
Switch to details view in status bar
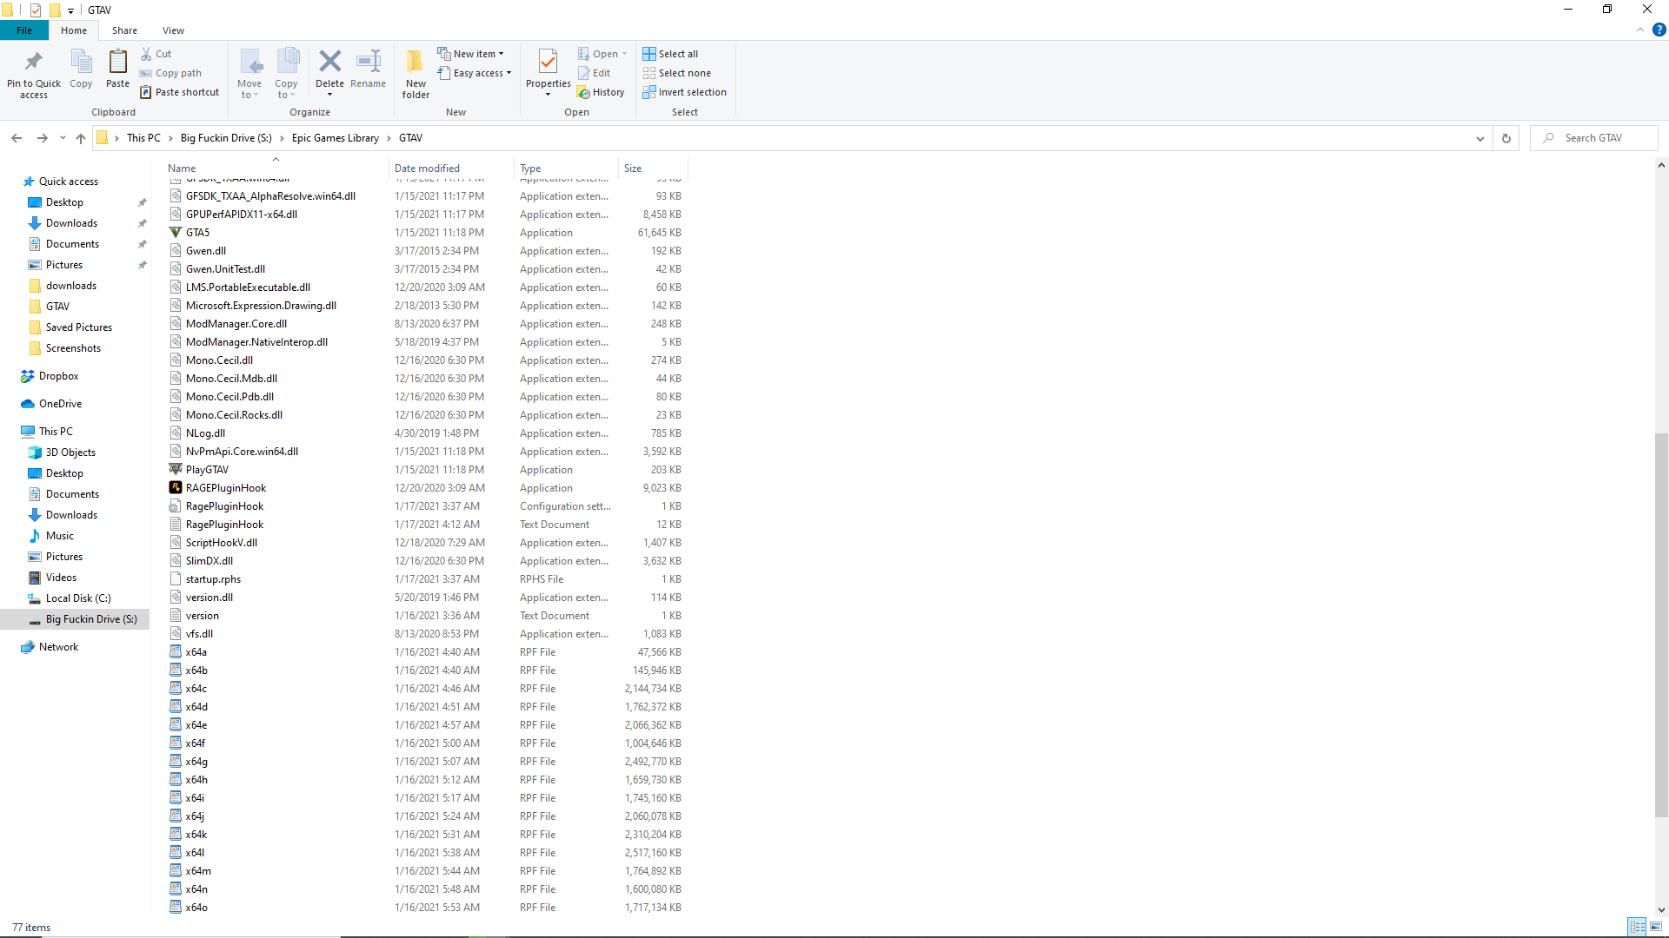(1637, 927)
